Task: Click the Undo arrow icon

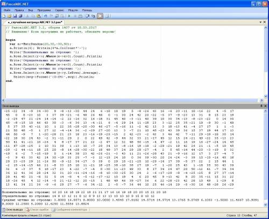Action: coord(46,16)
